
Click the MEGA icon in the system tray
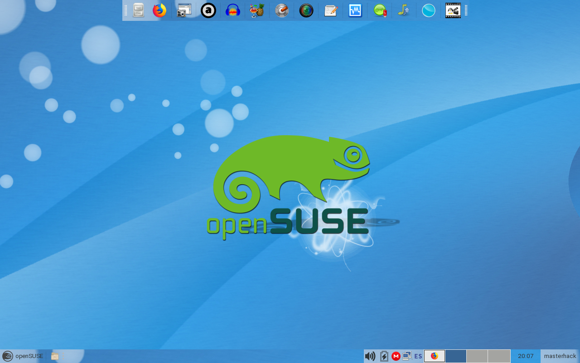pyautogui.click(x=396, y=356)
